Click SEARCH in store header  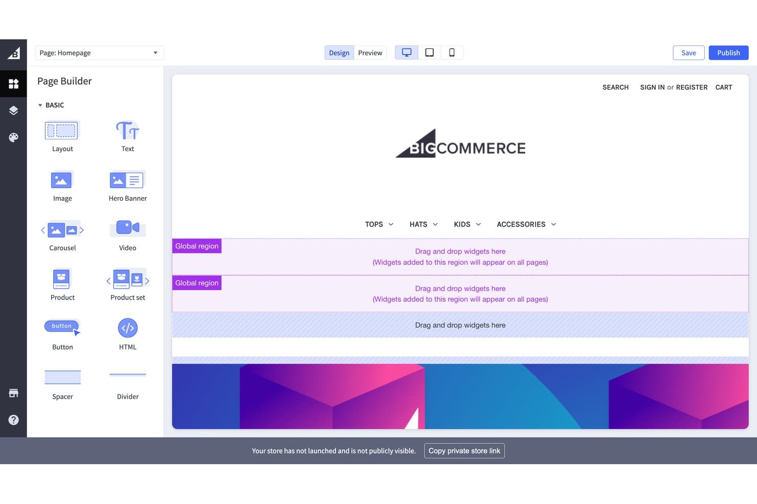615,87
